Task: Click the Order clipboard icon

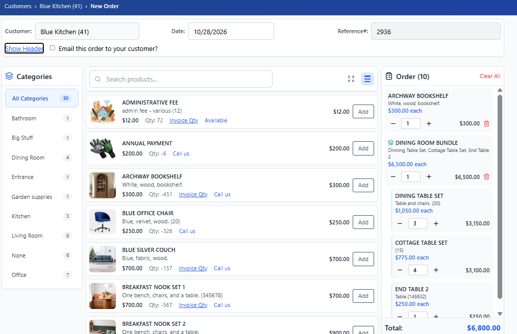Action: (x=389, y=76)
